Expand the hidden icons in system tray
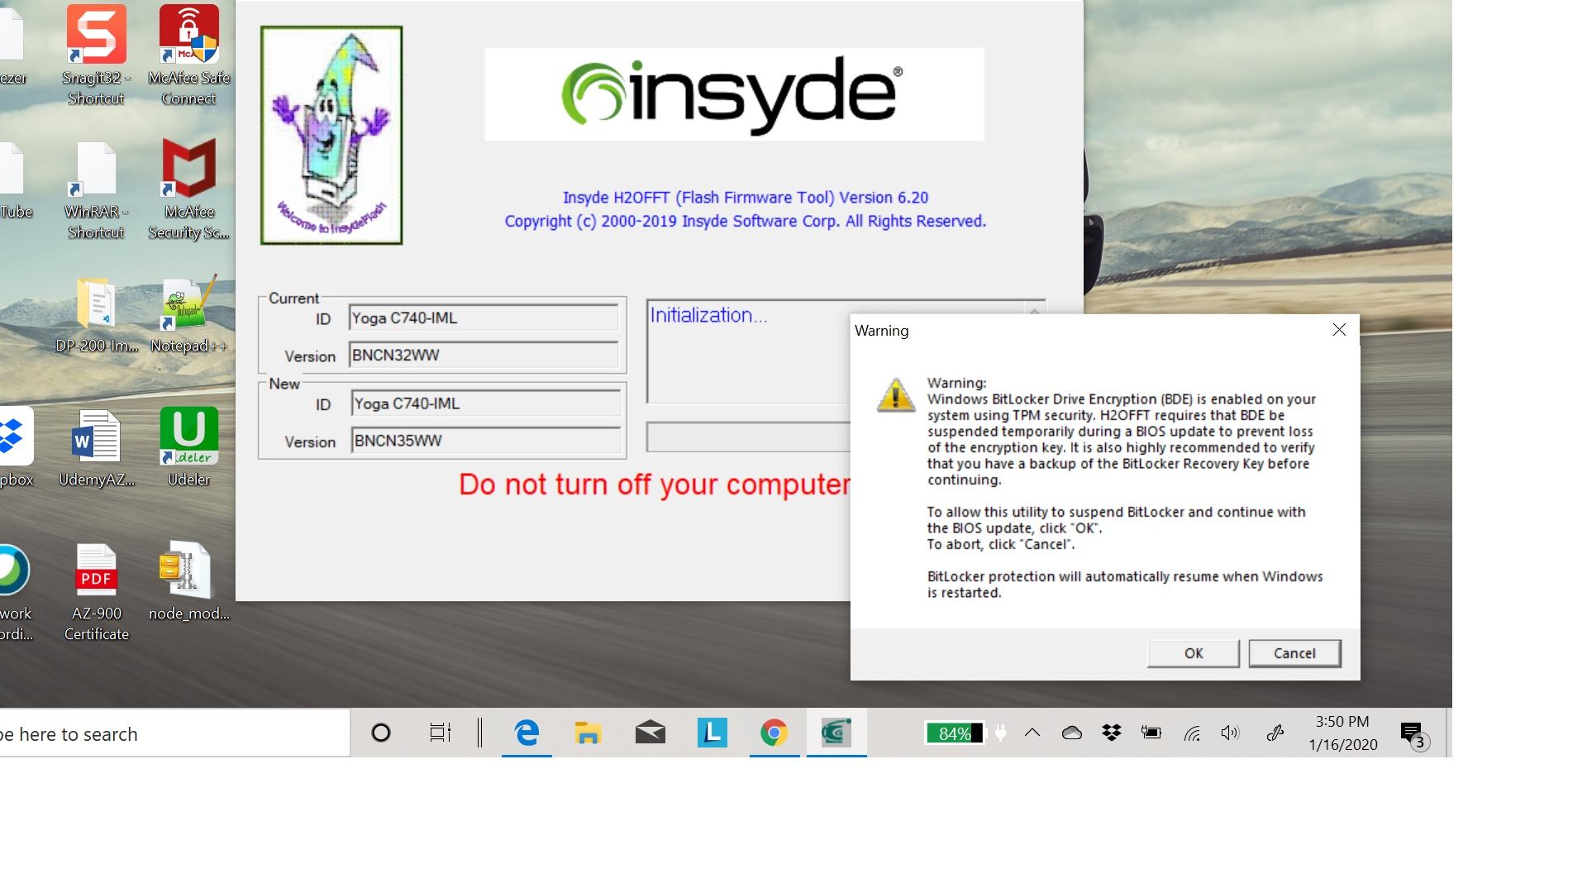 click(1032, 733)
